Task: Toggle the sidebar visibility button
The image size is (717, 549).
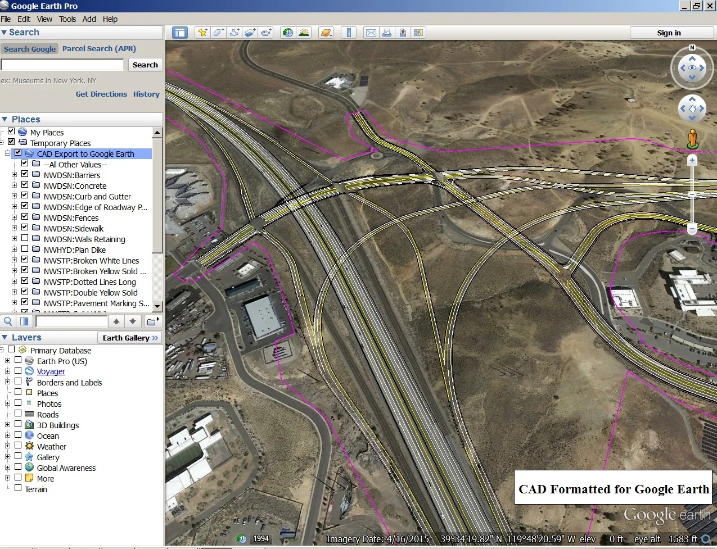Action: coord(180,33)
